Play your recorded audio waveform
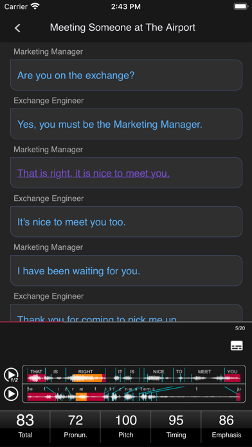 point(11,394)
